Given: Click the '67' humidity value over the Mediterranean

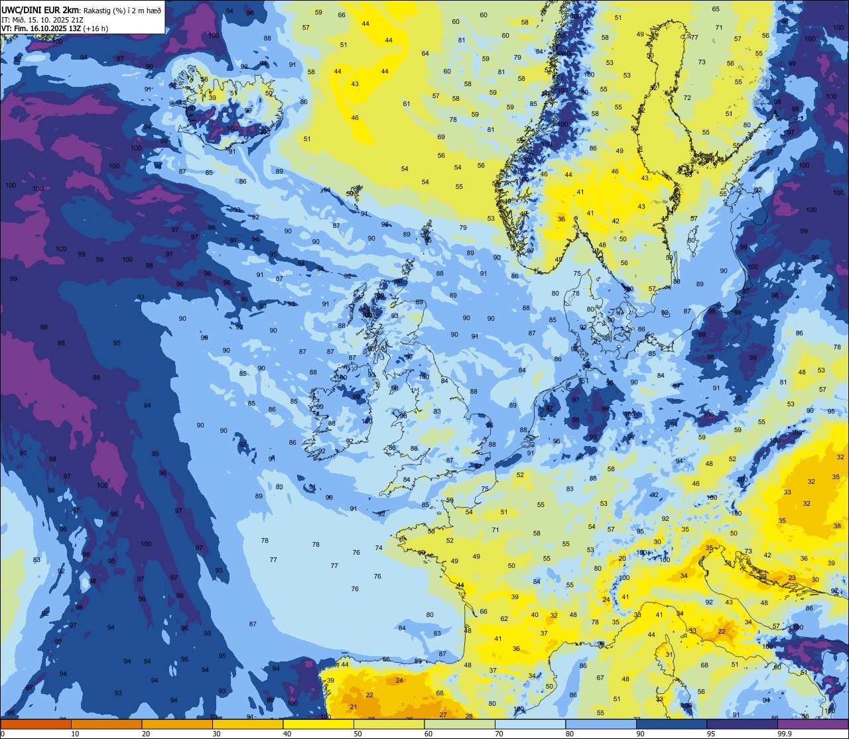Looking at the screenshot, I should [x=600, y=678].
